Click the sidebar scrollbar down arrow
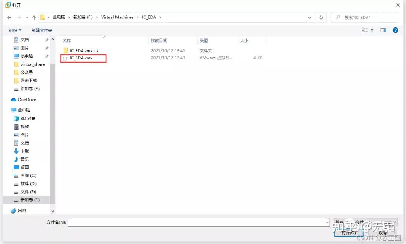The height and width of the screenshot is (244, 406). click(x=53, y=211)
